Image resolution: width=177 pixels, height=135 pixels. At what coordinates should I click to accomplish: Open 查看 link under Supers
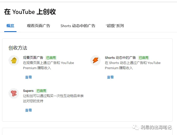point(28,110)
